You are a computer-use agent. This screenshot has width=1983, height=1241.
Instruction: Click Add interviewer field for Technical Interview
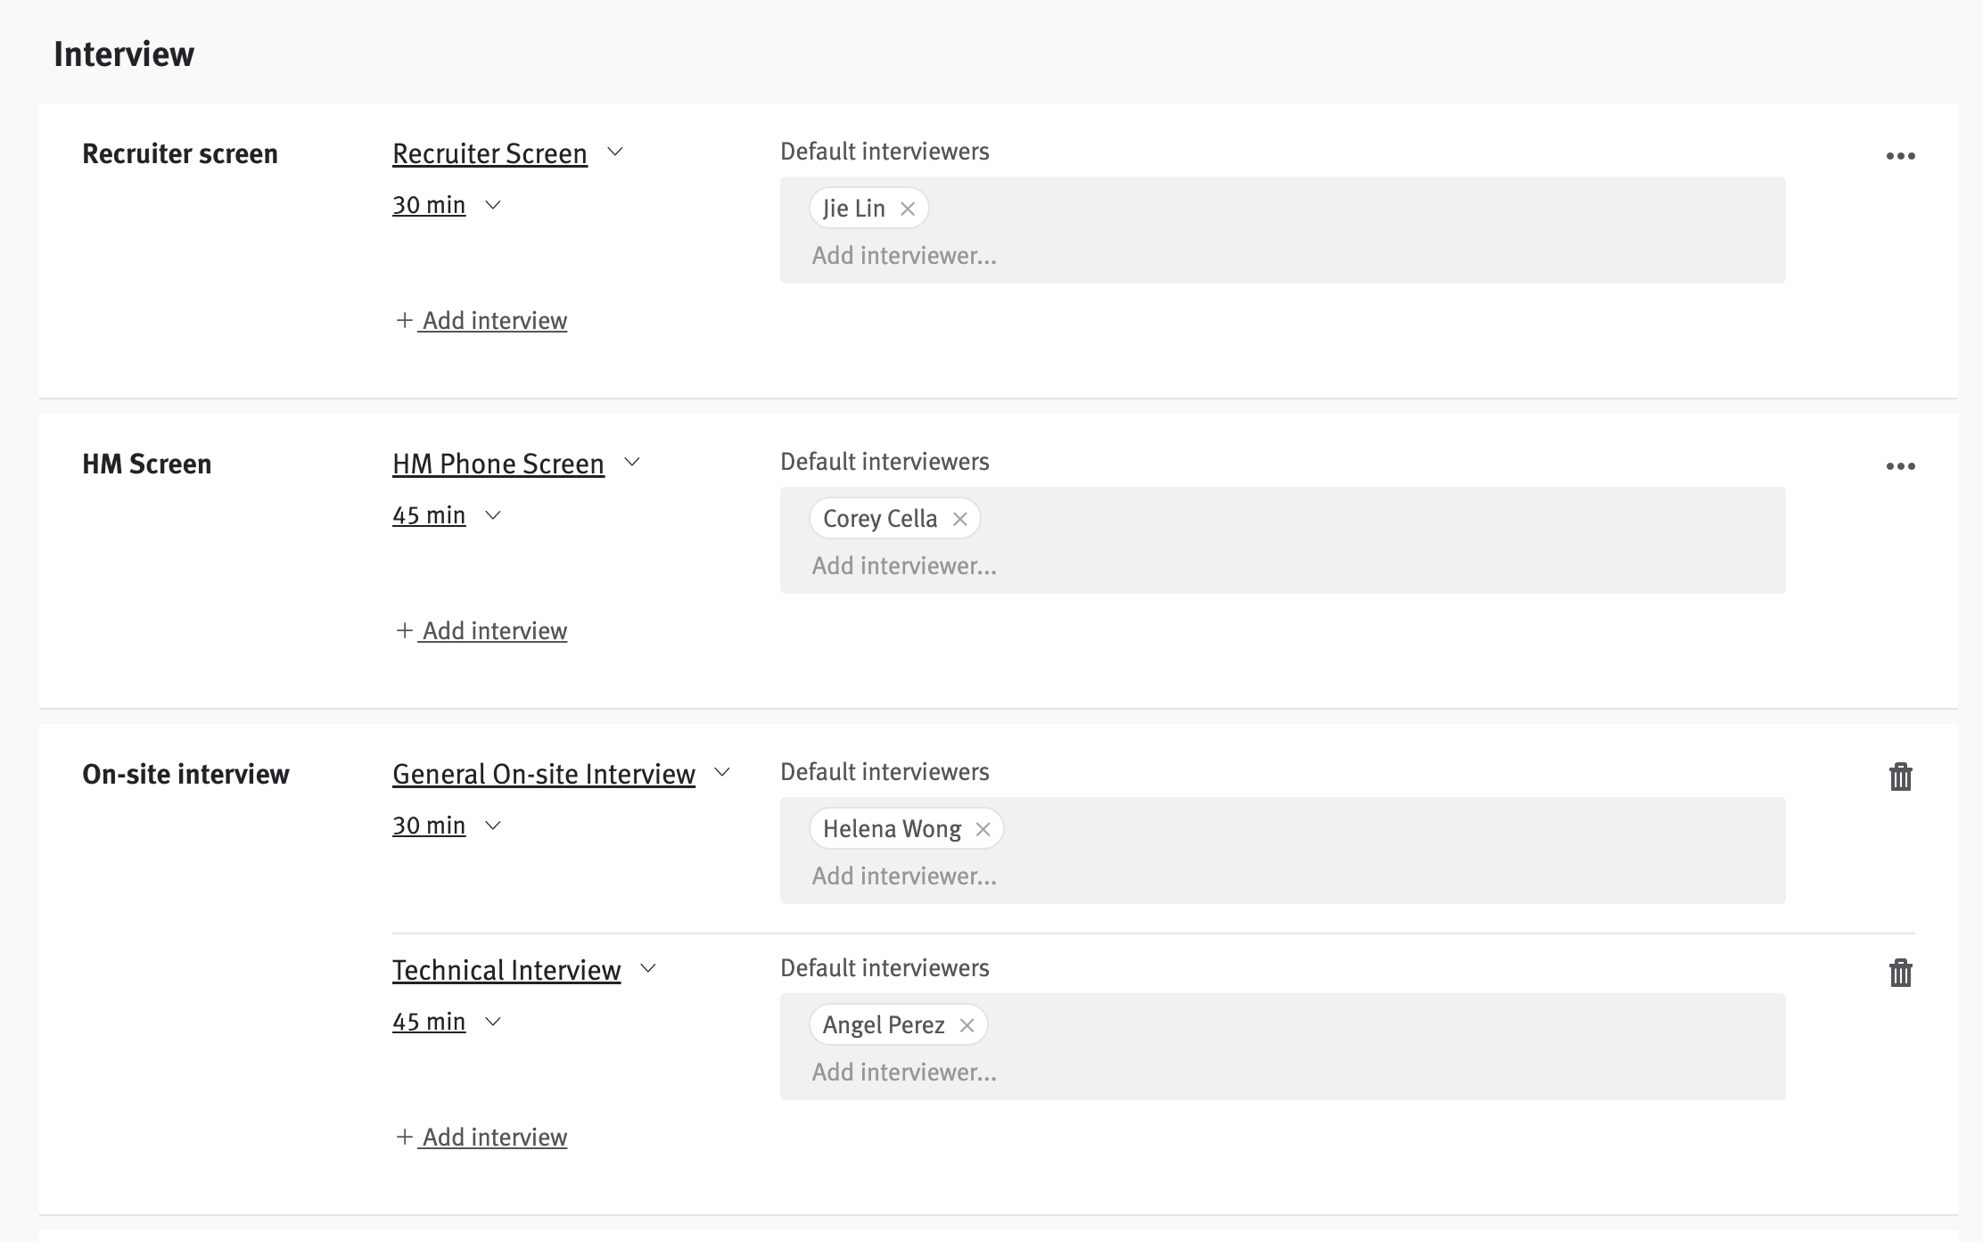click(904, 1073)
